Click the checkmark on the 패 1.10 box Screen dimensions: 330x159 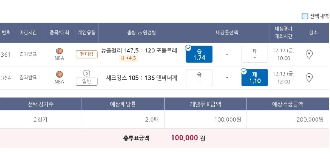click(x=244, y=71)
